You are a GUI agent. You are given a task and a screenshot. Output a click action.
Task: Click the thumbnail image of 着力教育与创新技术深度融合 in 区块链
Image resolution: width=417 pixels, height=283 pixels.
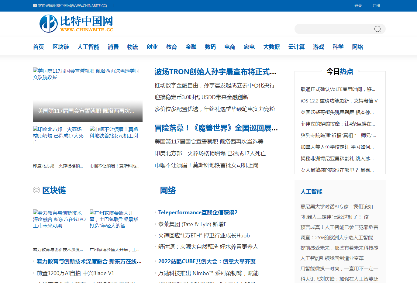tap(60, 227)
